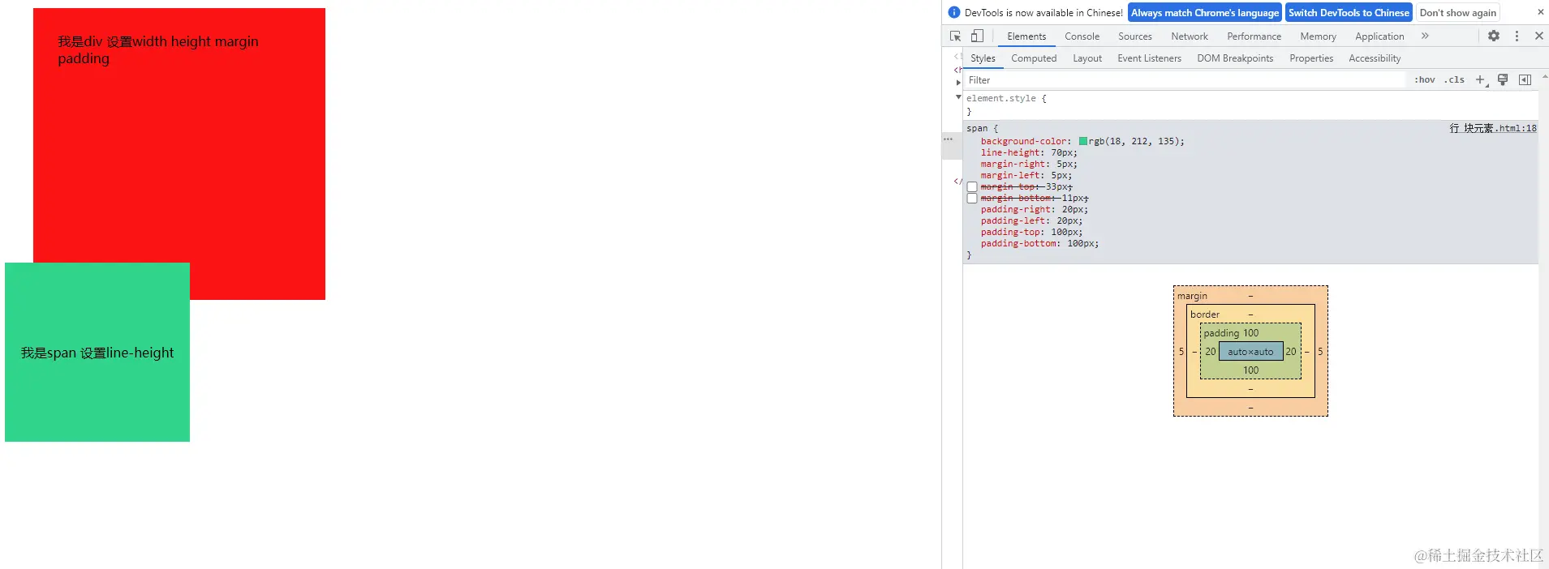Open DevTools settings gear

1494,36
